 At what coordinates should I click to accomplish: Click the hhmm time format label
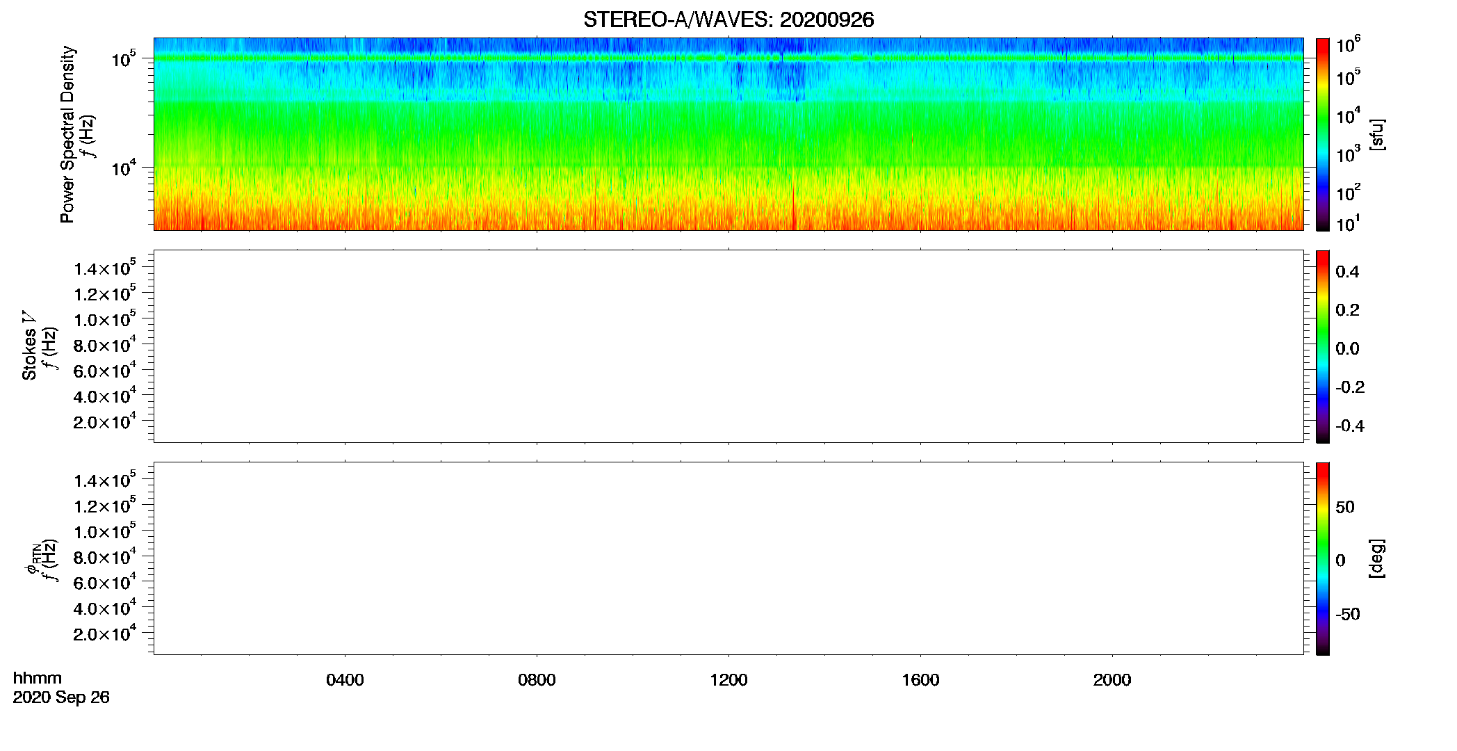click(x=38, y=678)
